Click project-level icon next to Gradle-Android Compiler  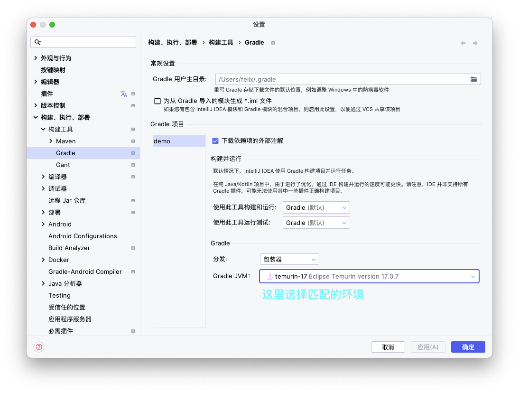point(133,272)
